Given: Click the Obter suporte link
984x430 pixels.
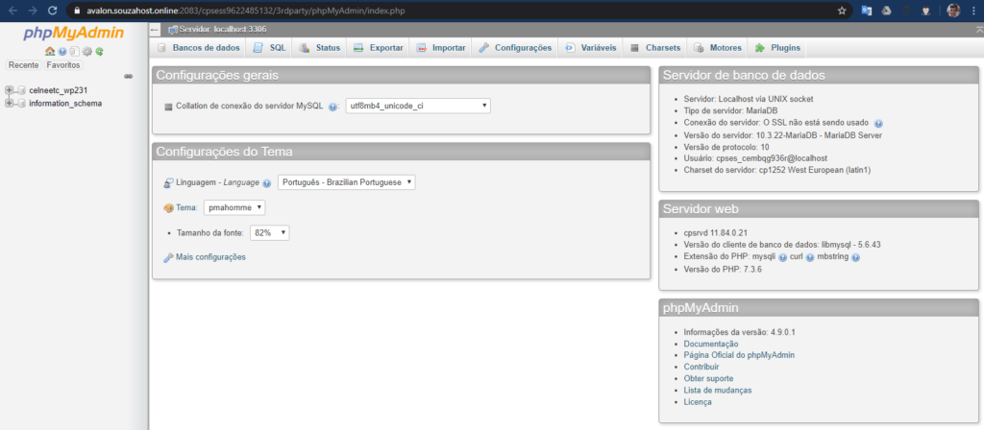Looking at the screenshot, I should [708, 378].
